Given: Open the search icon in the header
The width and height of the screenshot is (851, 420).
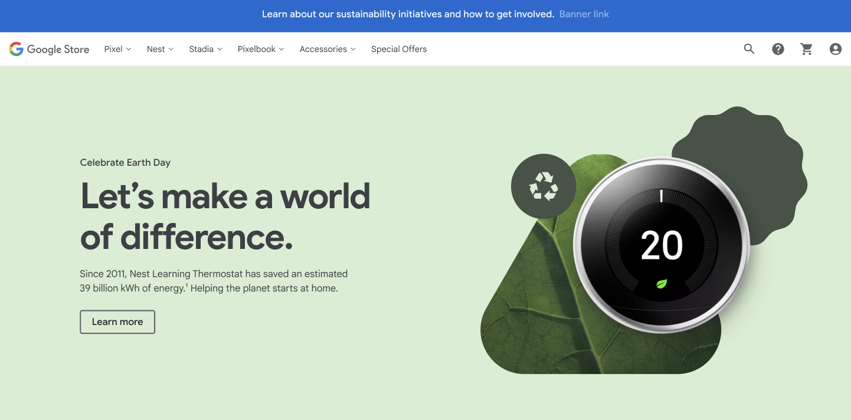Looking at the screenshot, I should [749, 49].
